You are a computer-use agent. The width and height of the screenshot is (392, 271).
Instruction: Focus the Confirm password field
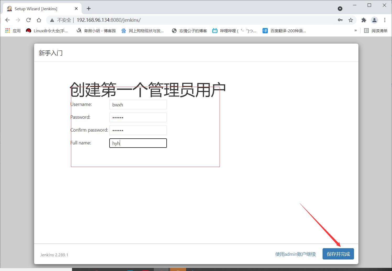coord(138,130)
